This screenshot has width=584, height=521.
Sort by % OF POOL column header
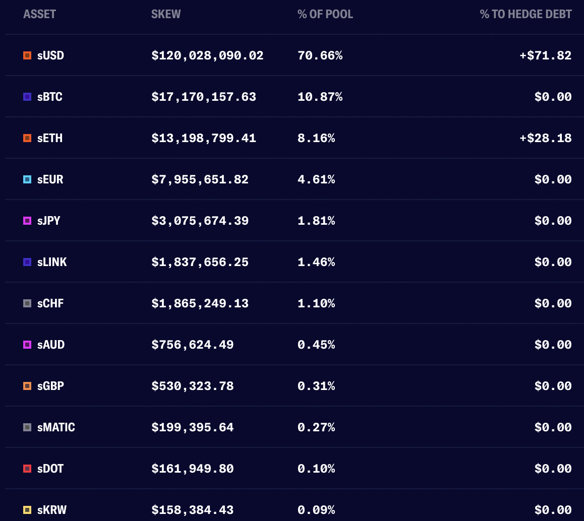(x=325, y=14)
